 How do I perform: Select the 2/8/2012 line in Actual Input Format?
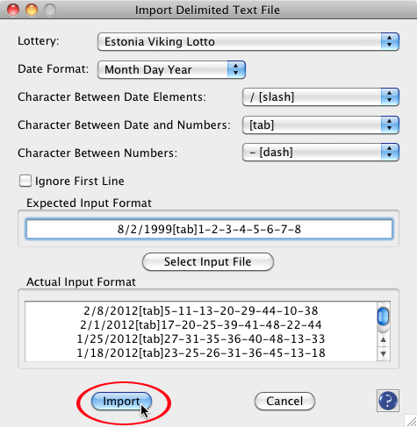point(201,310)
